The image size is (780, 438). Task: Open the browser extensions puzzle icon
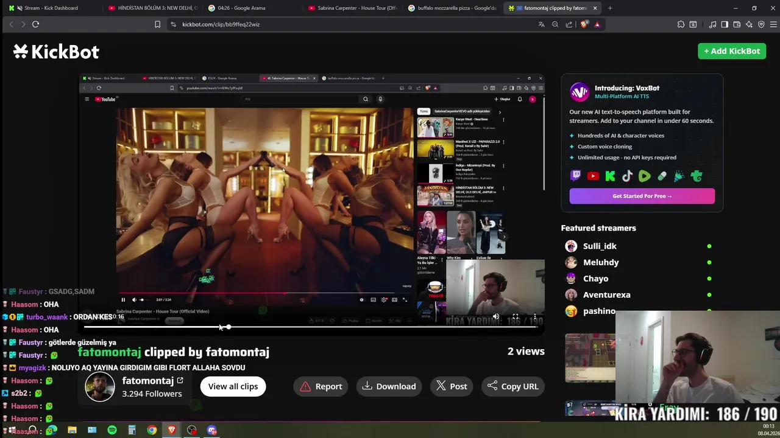681,24
